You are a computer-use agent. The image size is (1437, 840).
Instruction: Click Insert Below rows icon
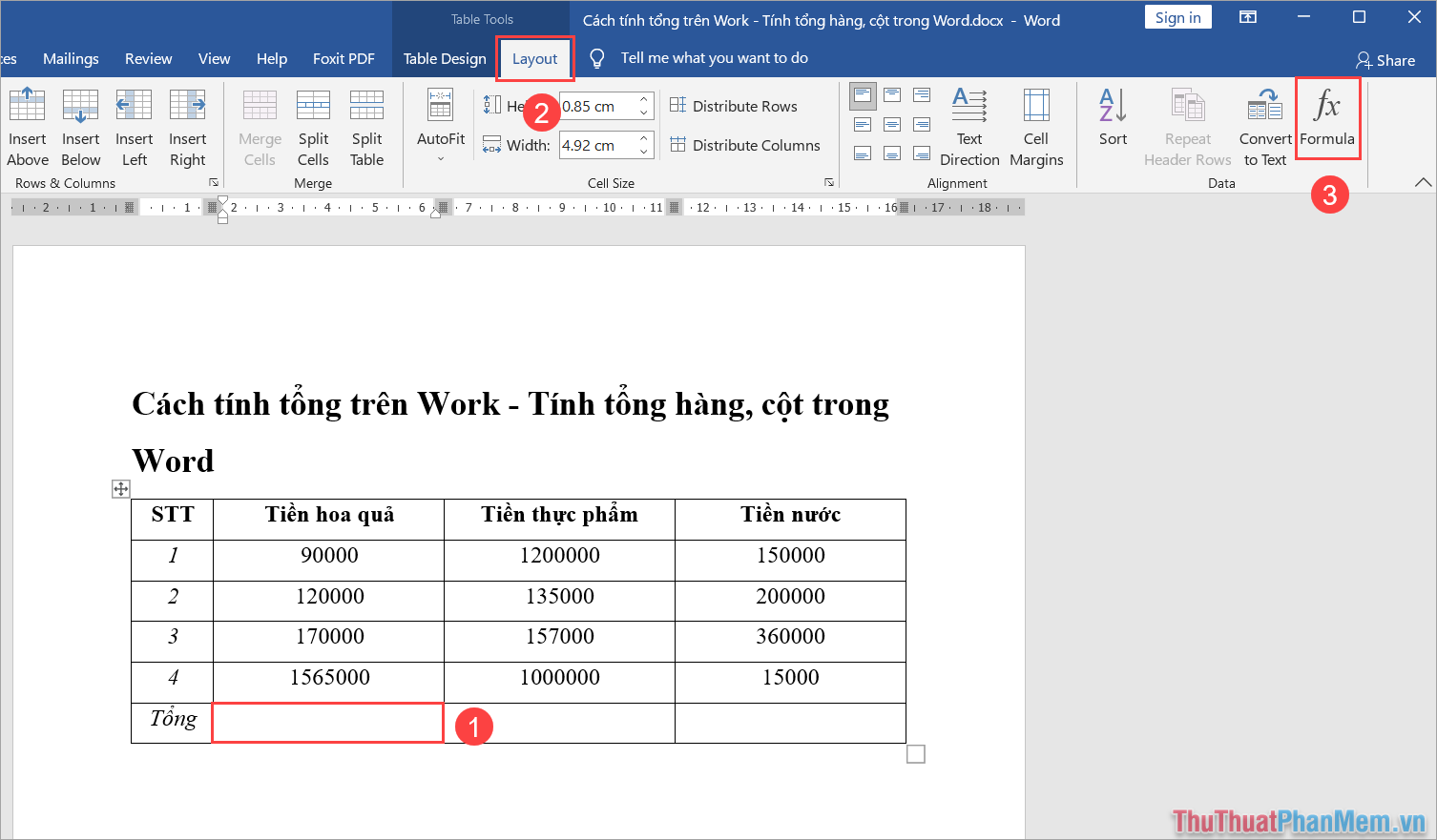(80, 105)
